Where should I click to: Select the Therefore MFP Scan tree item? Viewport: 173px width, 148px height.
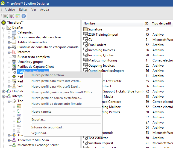33,140
